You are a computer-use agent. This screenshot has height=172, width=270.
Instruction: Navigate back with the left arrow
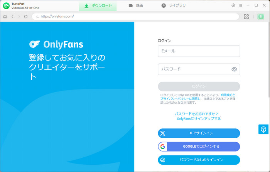(x=13, y=17)
